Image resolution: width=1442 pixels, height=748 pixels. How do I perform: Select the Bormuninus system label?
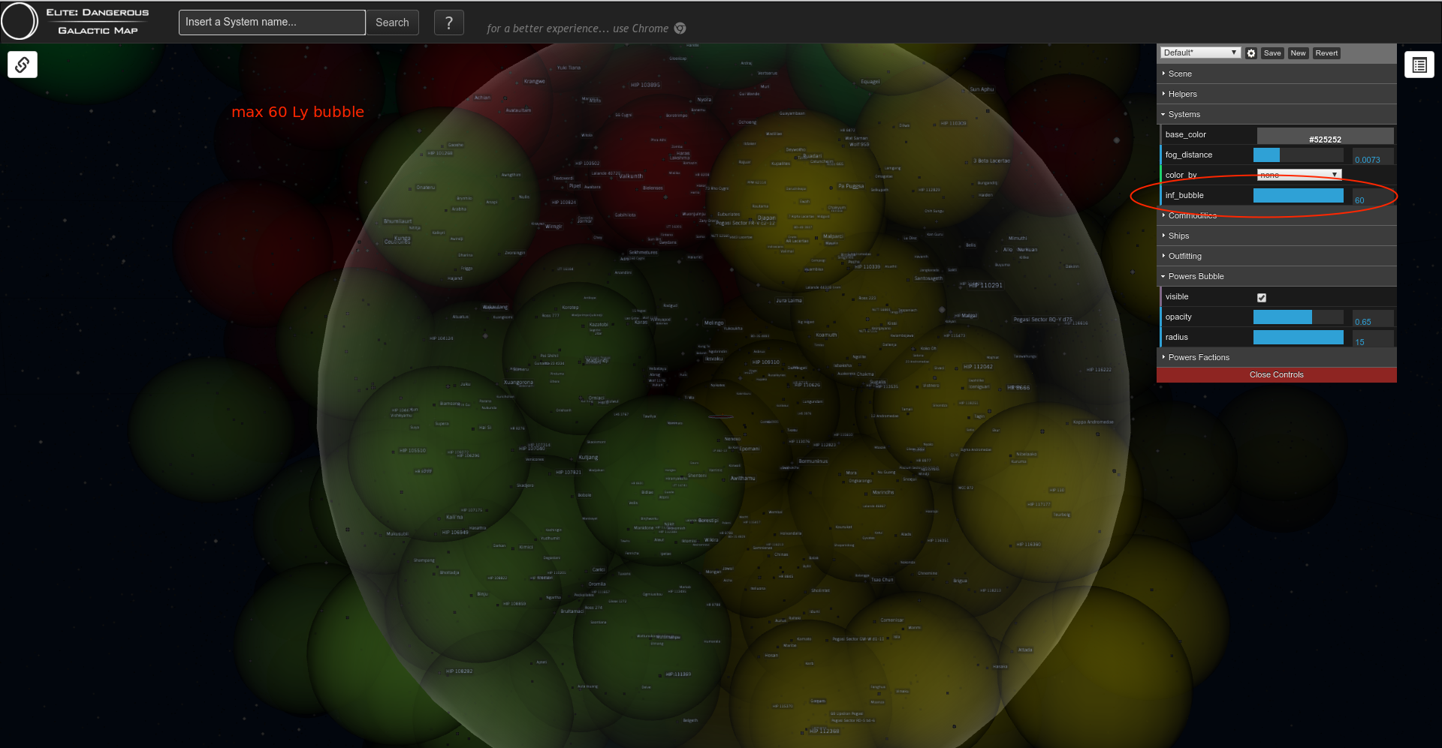click(813, 461)
